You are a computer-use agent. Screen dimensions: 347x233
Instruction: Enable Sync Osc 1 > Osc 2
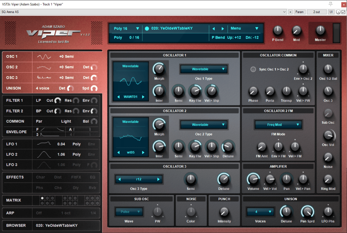[253, 69]
